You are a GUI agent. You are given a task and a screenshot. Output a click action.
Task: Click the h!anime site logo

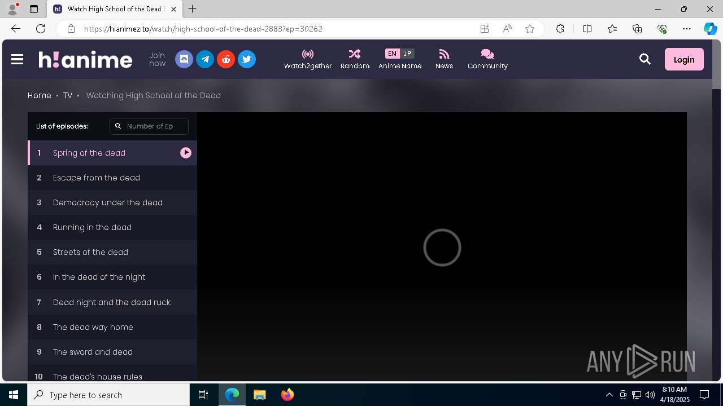[x=85, y=59]
